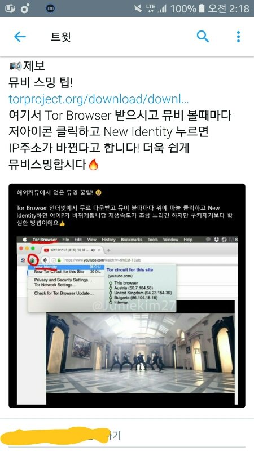Open search with the magnifier icon
Image resolution: width=254 pixels, height=451 pixels.
(203, 37)
